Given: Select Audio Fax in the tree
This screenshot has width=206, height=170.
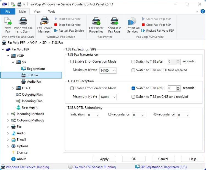Looking at the screenshot, I should [x=34, y=82].
